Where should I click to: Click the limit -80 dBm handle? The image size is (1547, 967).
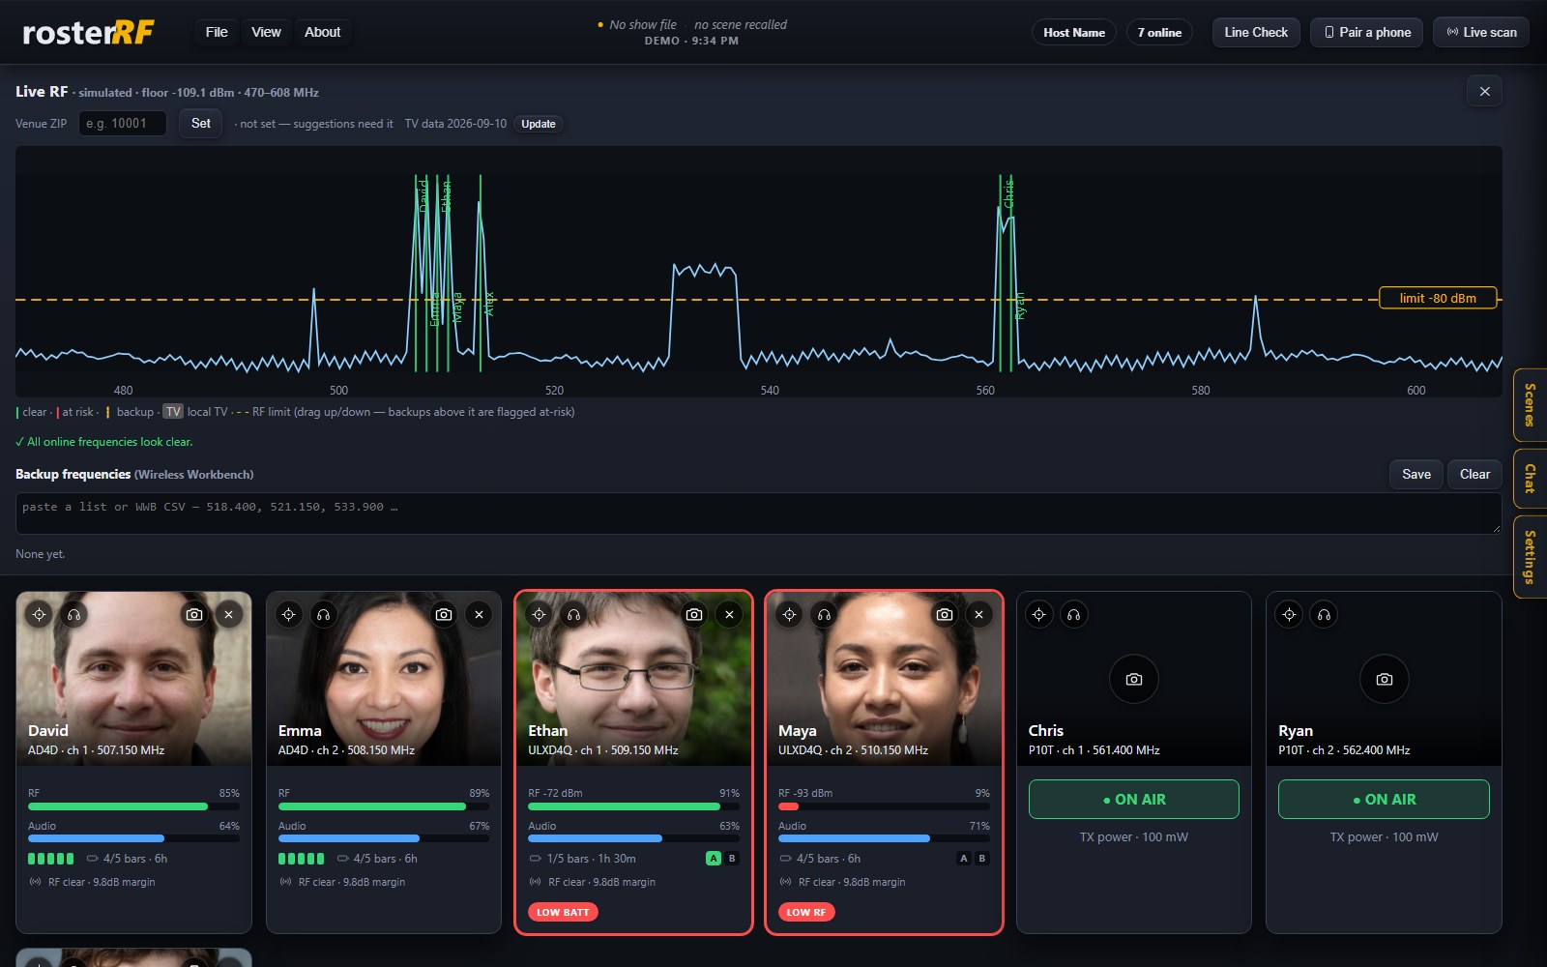tap(1438, 298)
